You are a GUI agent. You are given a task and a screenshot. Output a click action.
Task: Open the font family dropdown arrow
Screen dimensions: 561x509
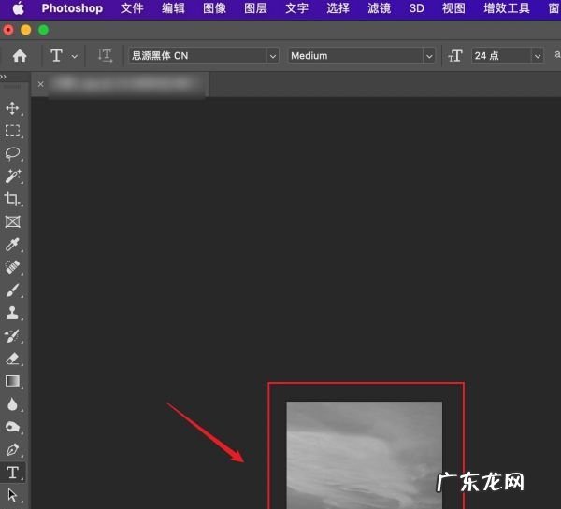pyautogui.click(x=273, y=56)
